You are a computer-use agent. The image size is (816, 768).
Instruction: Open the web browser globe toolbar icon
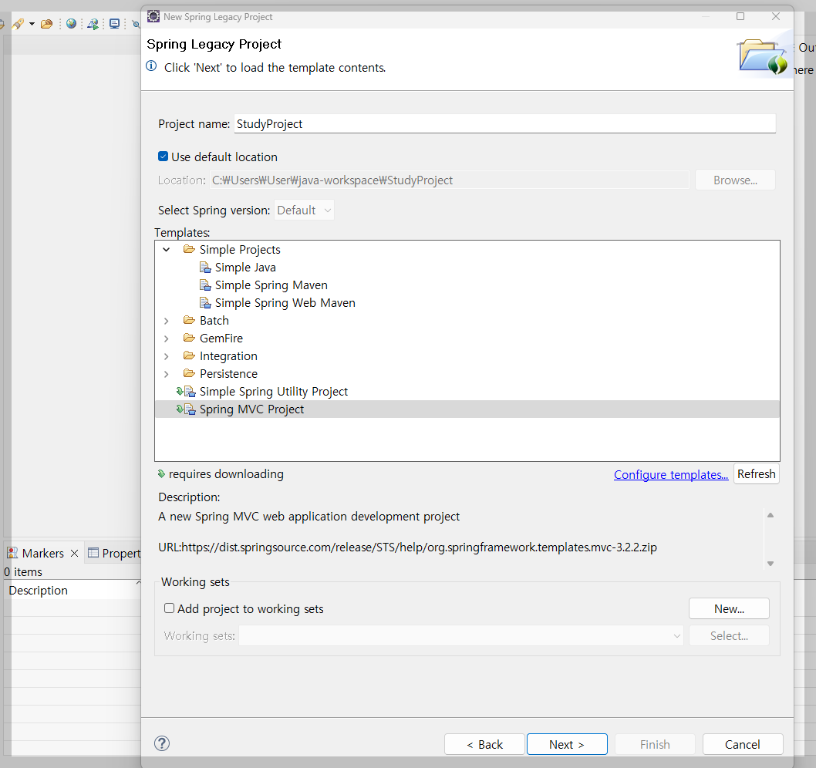(x=71, y=24)
